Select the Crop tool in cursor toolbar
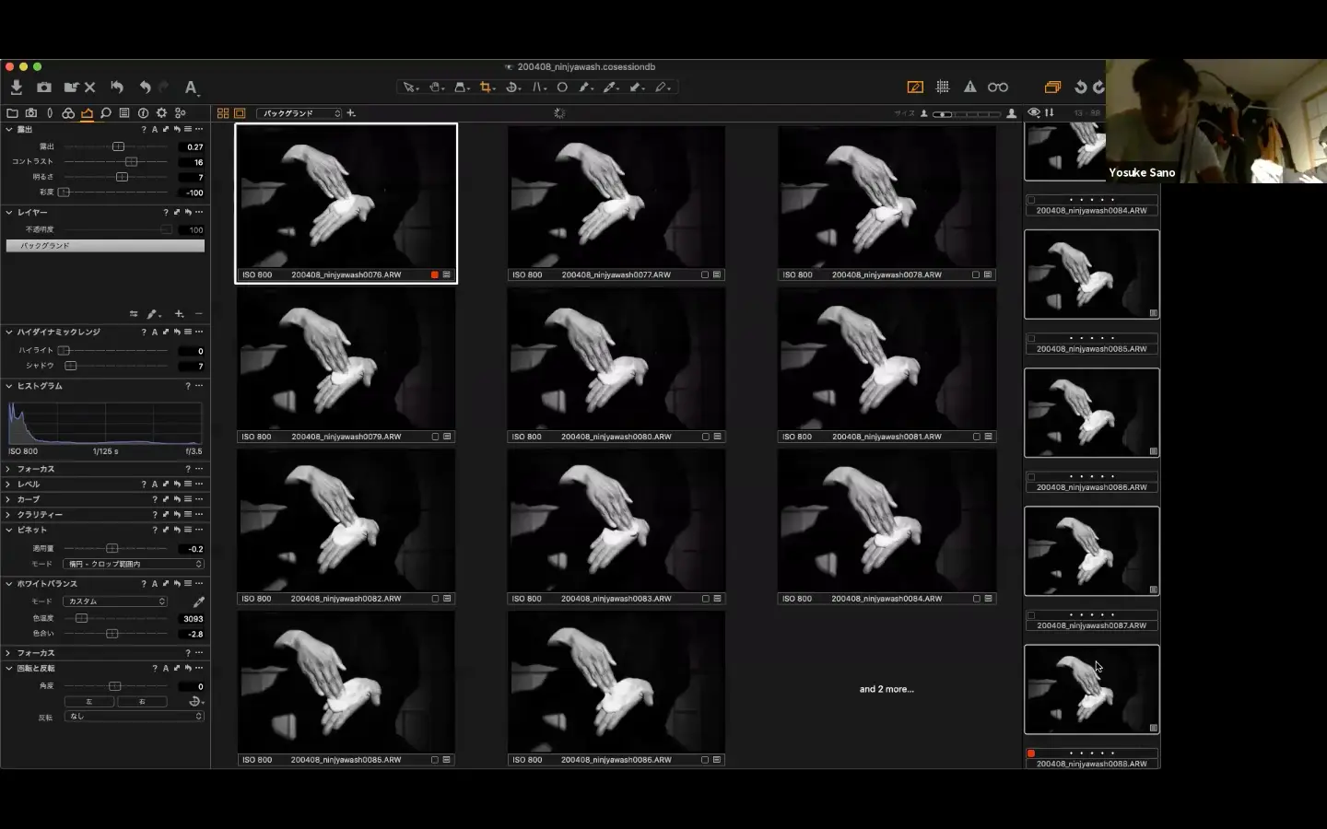1327x829 pixels. pos(486,88)
